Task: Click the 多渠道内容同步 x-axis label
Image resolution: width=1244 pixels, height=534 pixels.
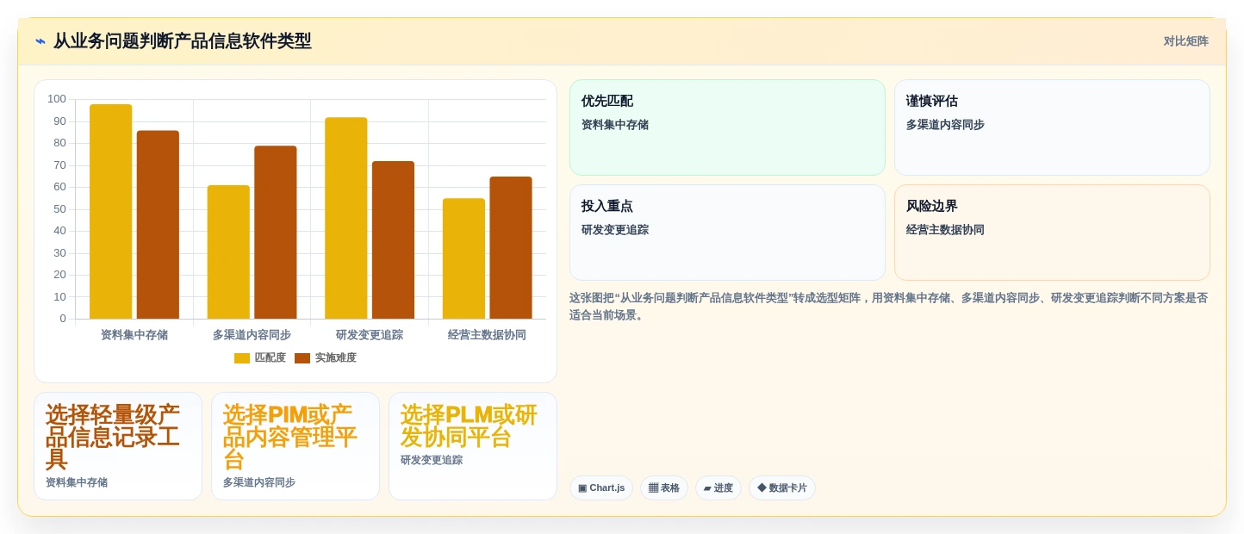Action: coord(252,335)
